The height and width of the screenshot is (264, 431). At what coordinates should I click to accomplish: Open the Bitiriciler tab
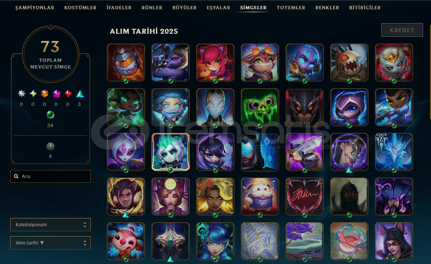click(365, 8)
